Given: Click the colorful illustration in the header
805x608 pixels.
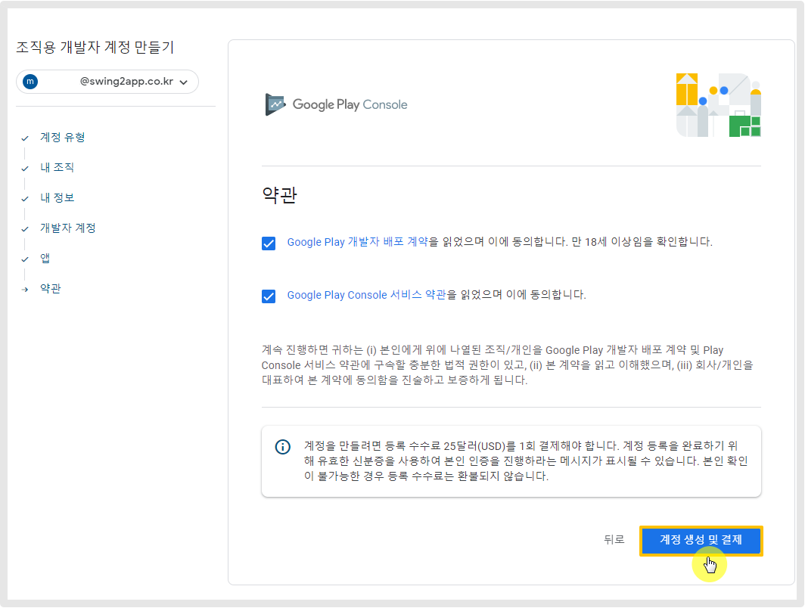Looking at the screenshot, I should pyautogui.click(x=718, y=105).
